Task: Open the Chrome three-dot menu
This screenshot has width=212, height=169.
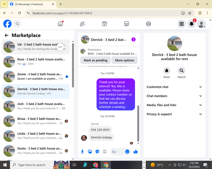Action: click(x=207, y=13)
